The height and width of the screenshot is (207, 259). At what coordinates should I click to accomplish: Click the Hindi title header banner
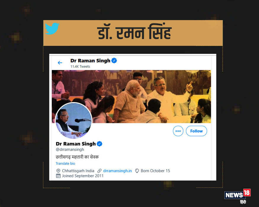[x=133, y=33]
